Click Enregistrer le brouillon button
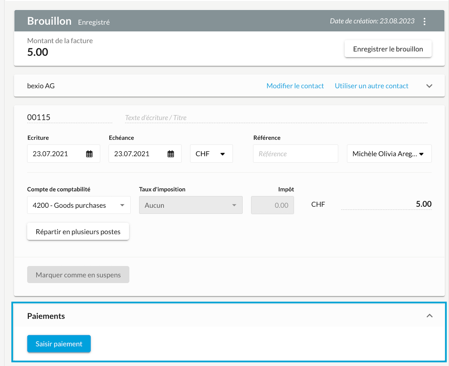 coord(388,49)
